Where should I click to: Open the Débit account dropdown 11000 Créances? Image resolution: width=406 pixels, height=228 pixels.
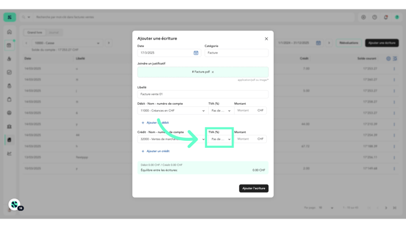click(173, 111)
